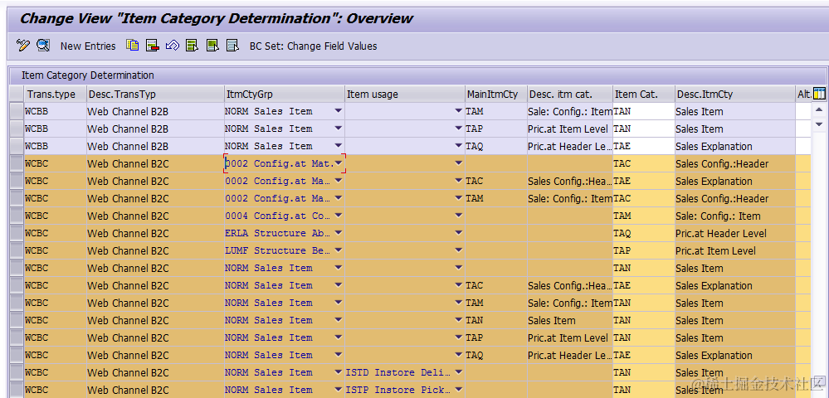Open ItmCtyGrp dropdown for 0004 Config.at Co row
The width and height of the screenshot is (829, 398).
[x=339, y=216]
